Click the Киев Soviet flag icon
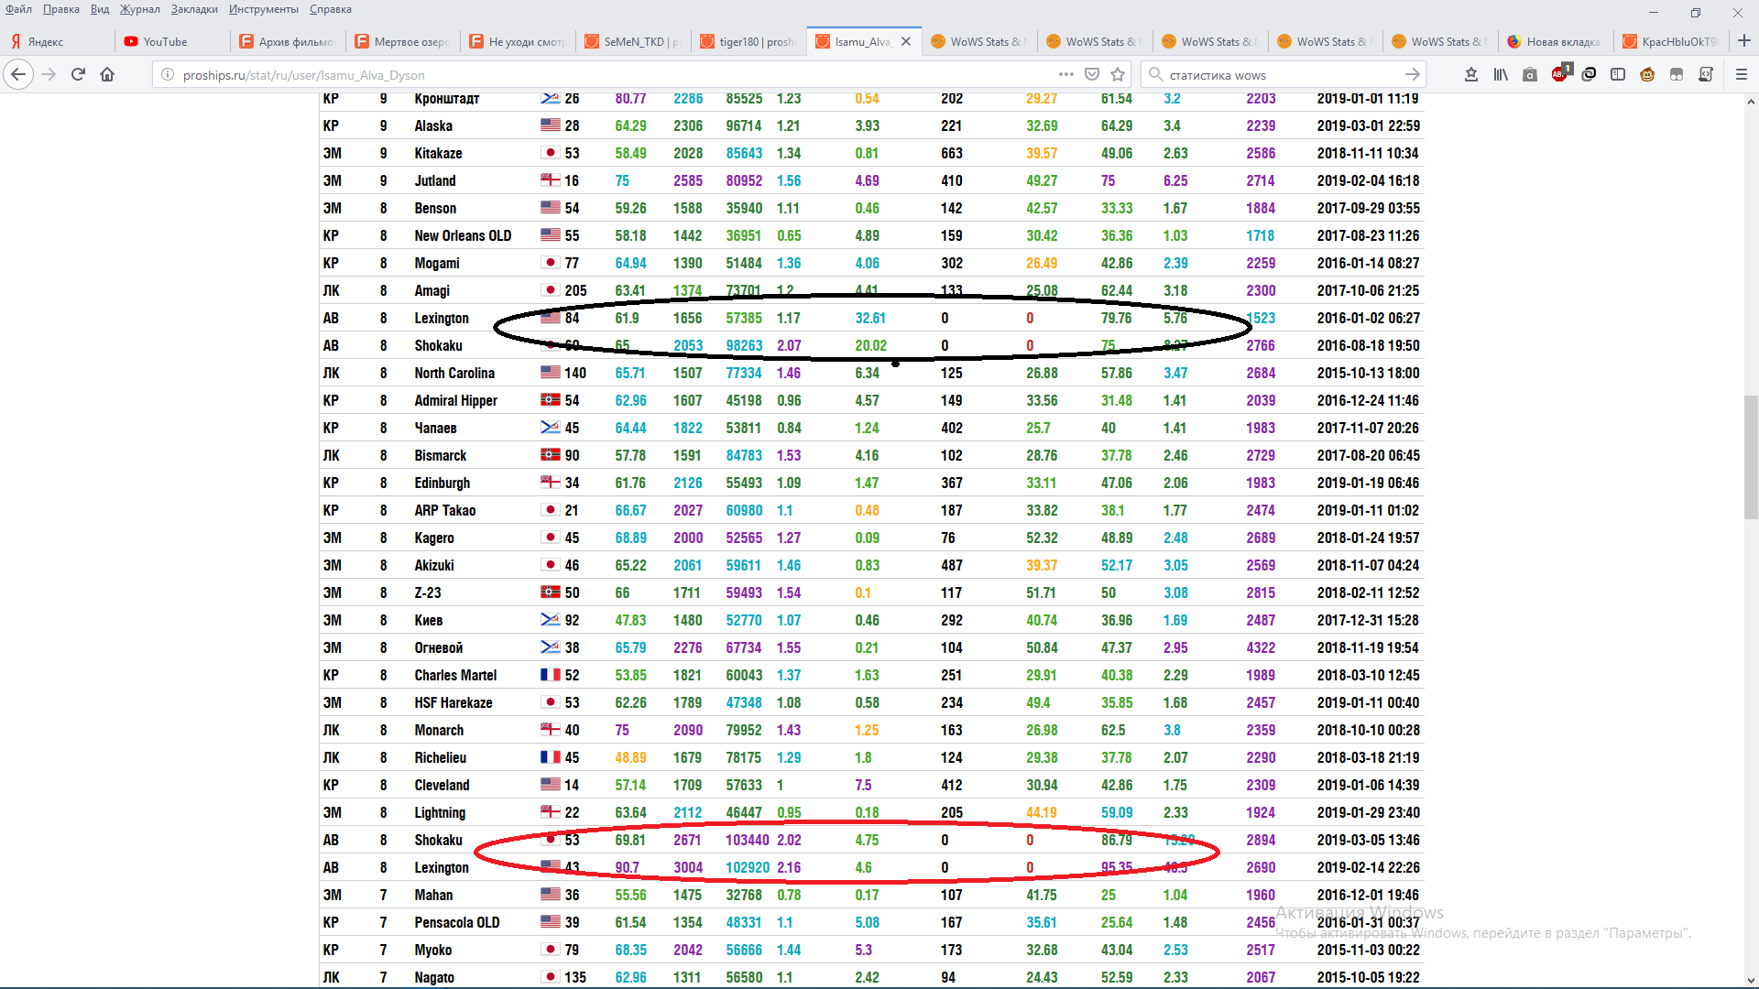 [x=550, y=619]
